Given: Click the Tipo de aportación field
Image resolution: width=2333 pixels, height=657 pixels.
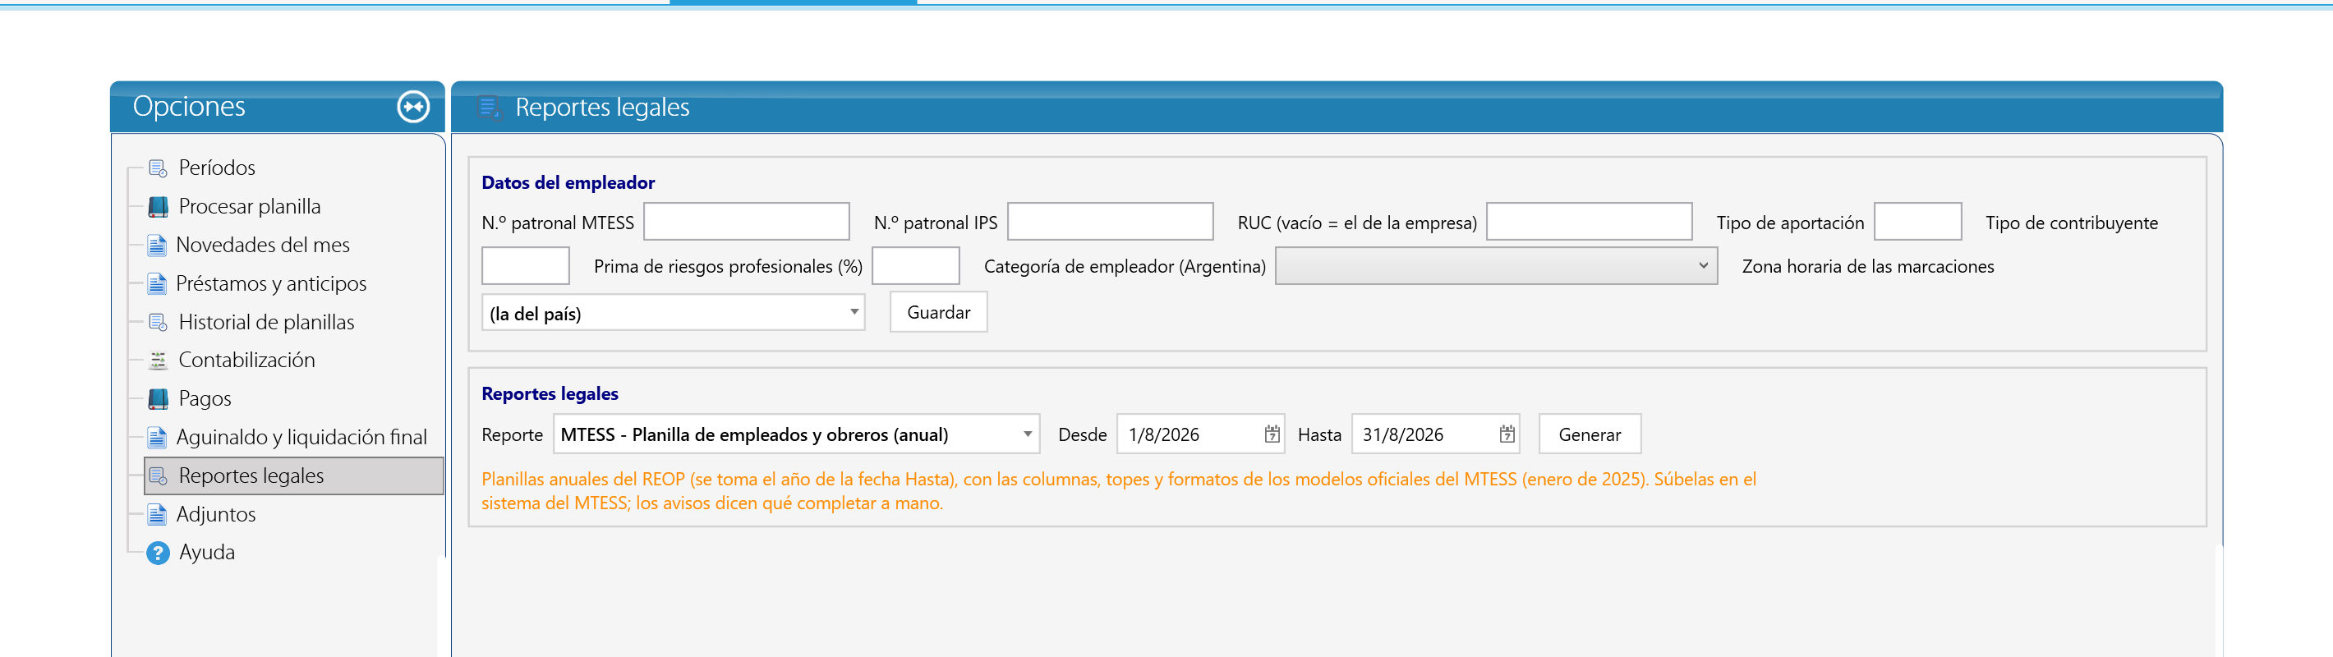Looking at the screenshot, I should point(1917,222).
